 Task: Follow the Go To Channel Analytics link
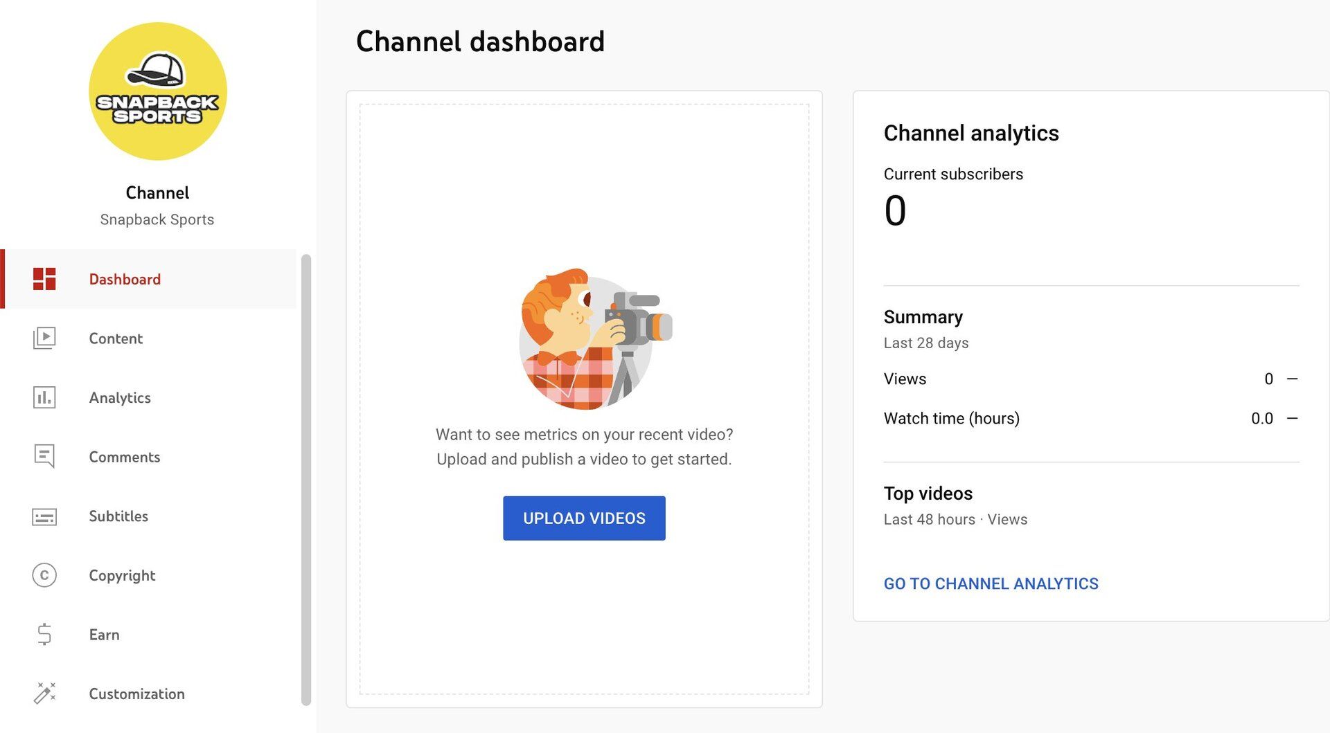[x=991, y=583]
